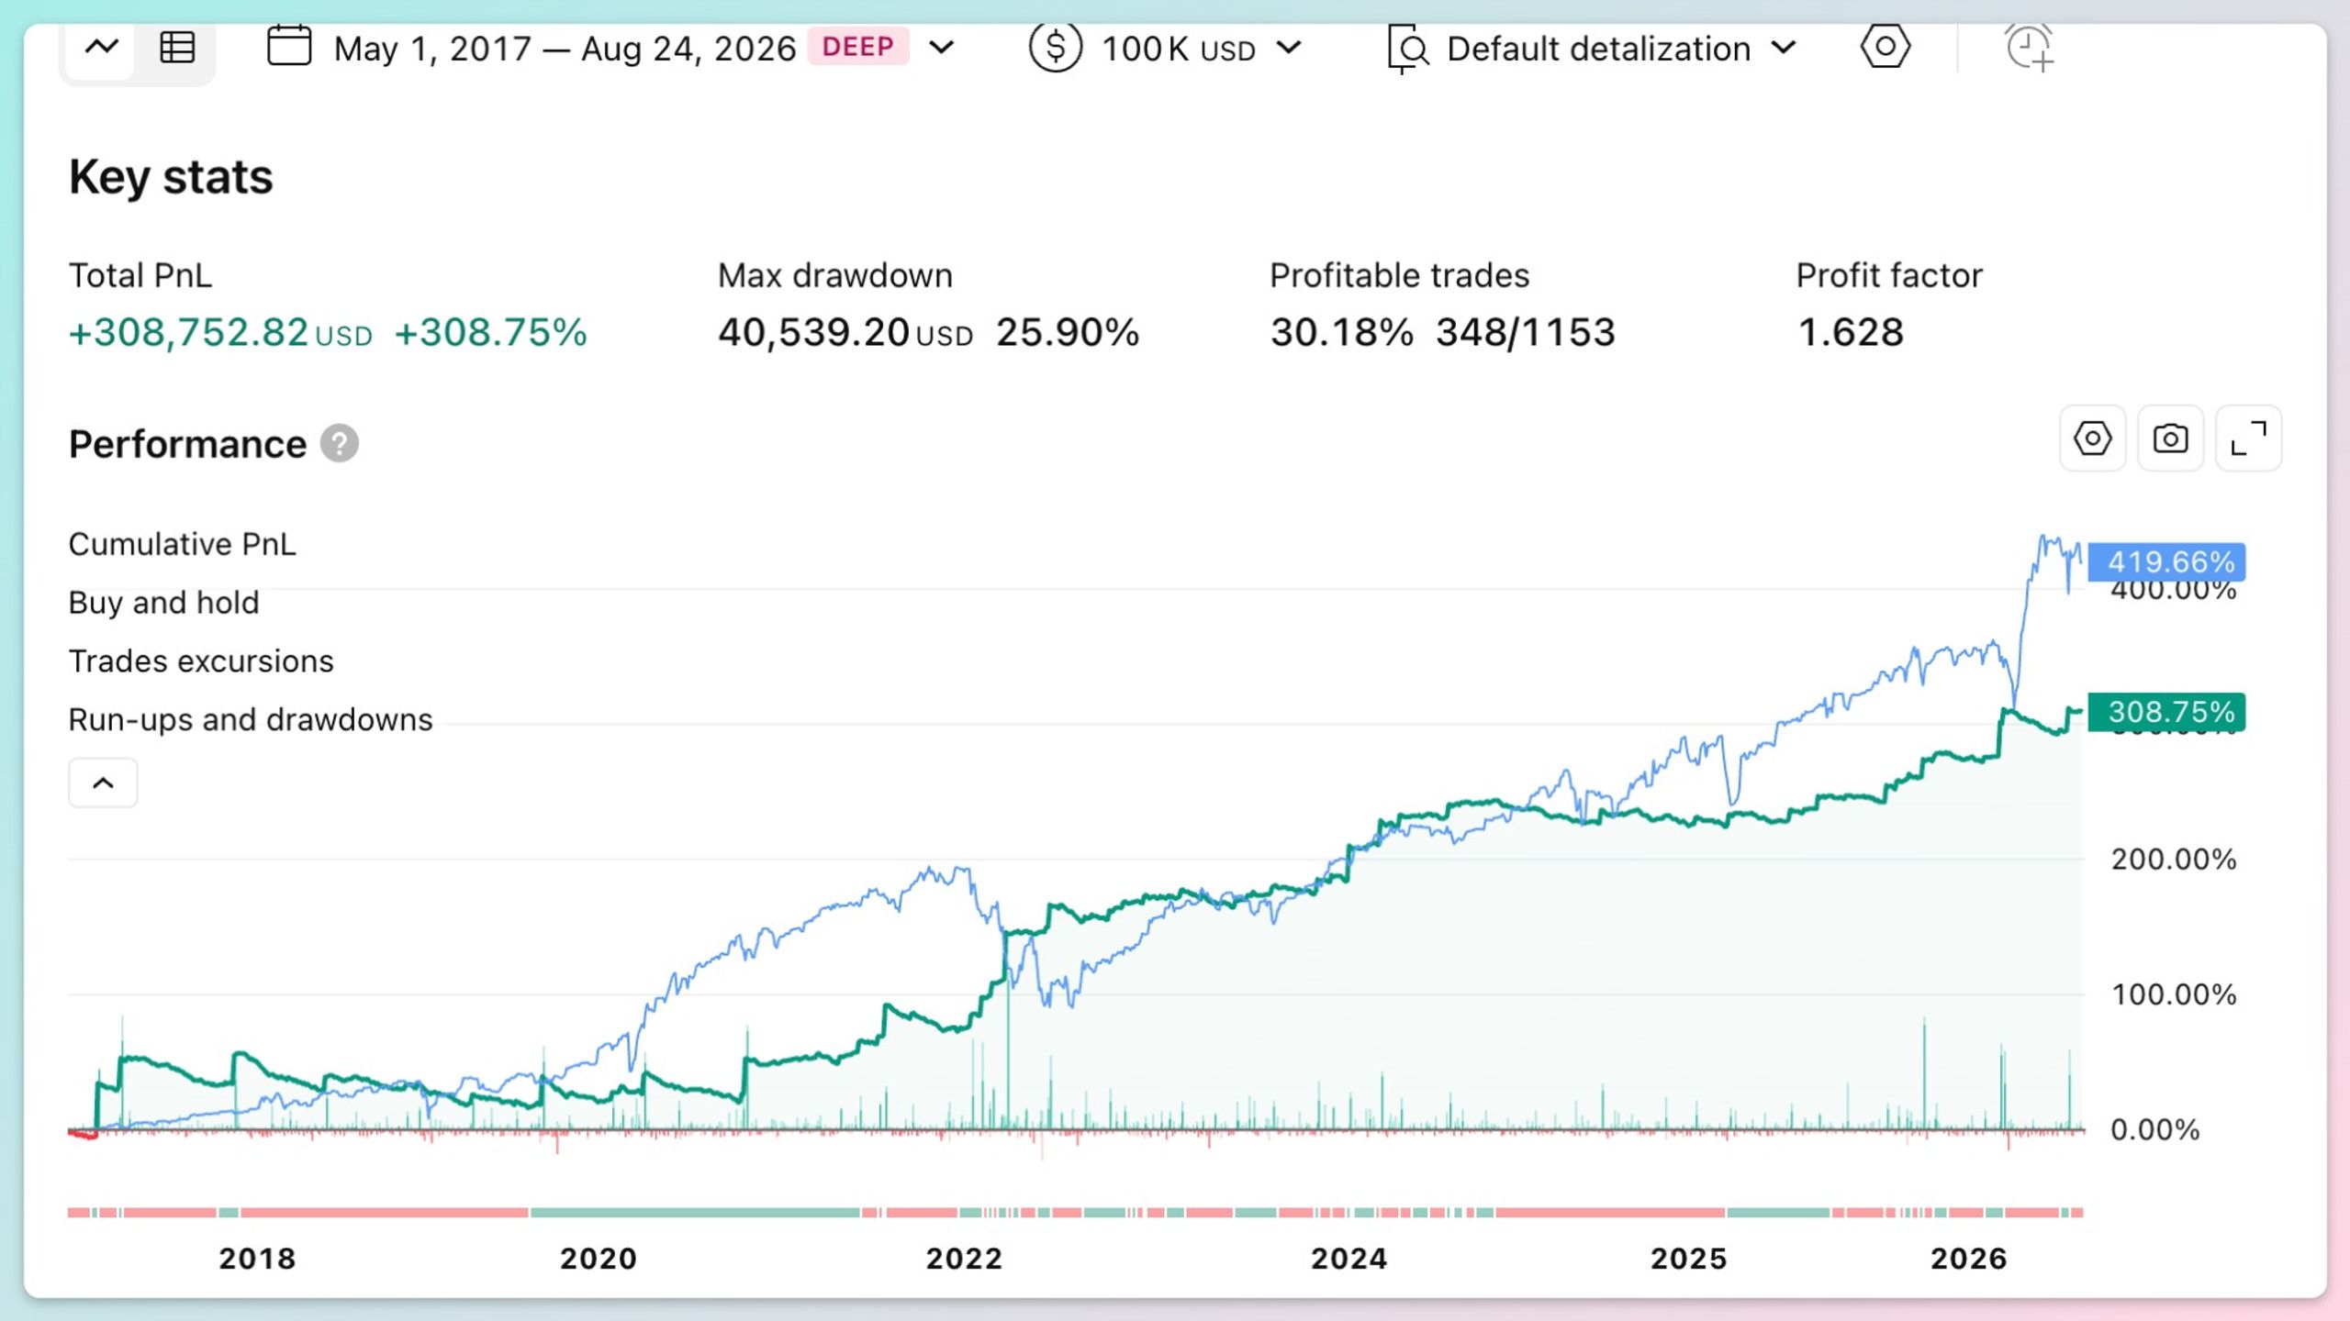Viewport: 2350px width, 1321px height.
Task: Take a snapshot with the camera icon
Action: click(x=2170, y=438)
